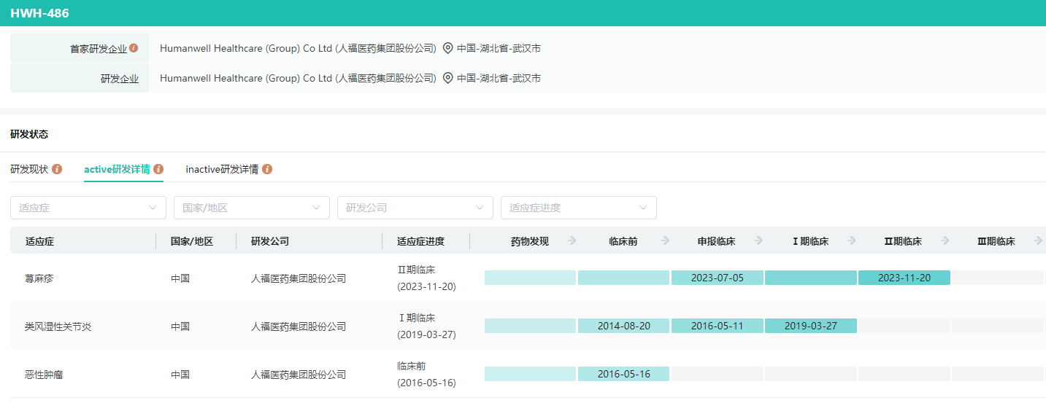Click Humanwell Healthcare link in 首家研发企业 row
The image size is (1046, 403).
298,48
